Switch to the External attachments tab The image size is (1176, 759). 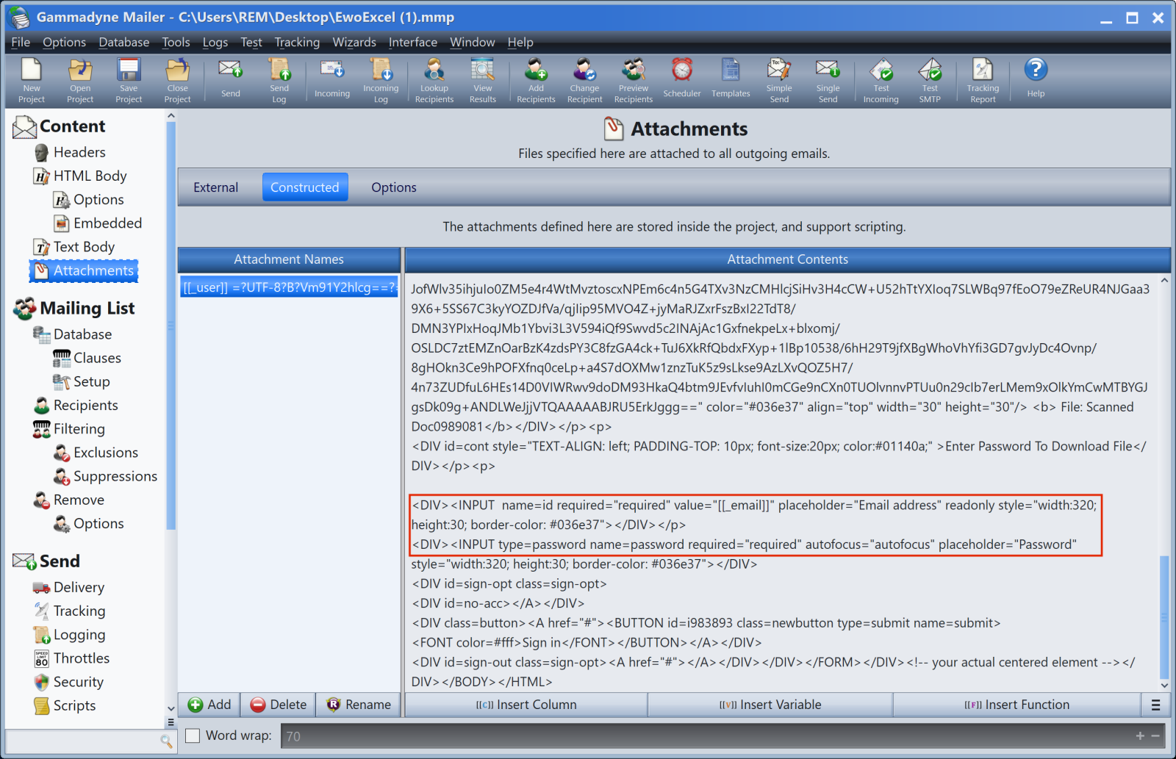(x=216, y=187)
